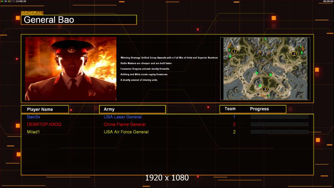Click Baki5x loading progress bar
The image size is (334, 188).
point(279,117)
